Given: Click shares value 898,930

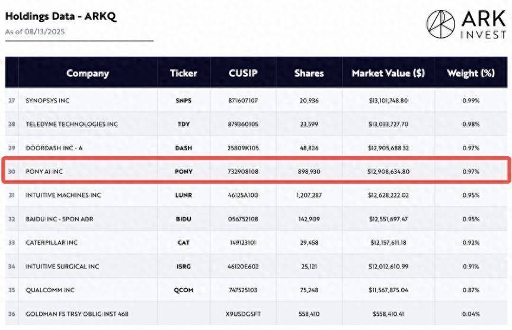Looking at the screenshot, I should (x=309, y=172).
